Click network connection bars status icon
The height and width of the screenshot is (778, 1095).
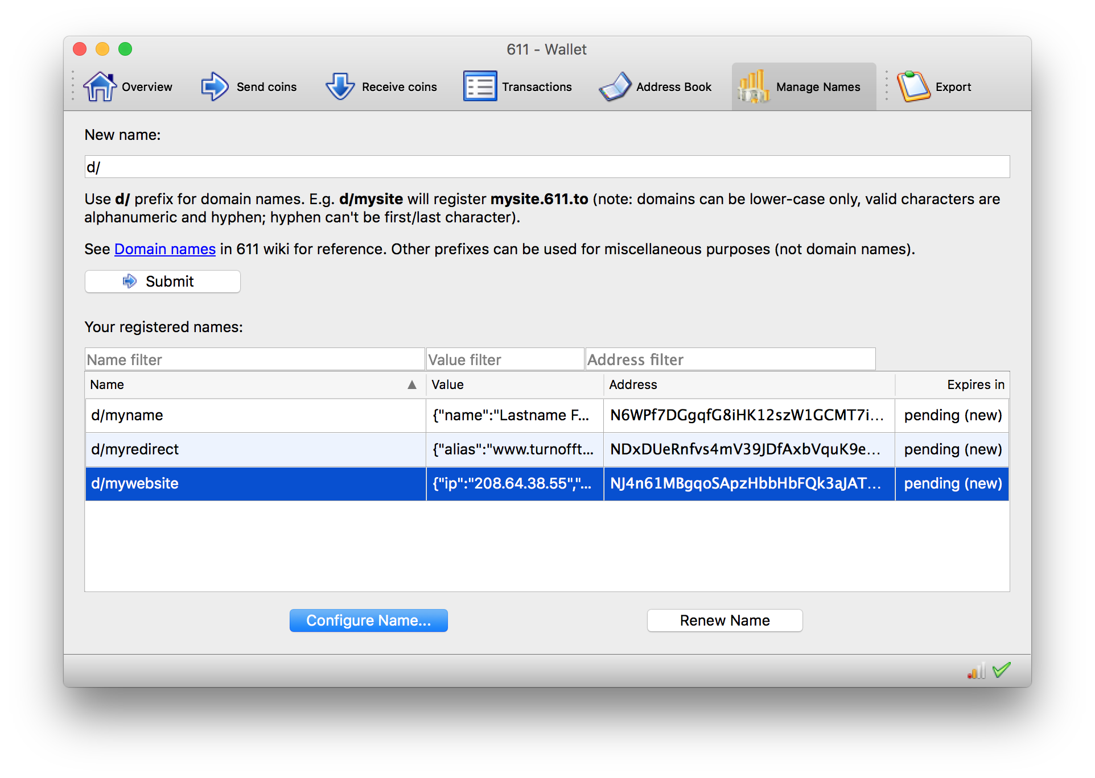point(976,671)
